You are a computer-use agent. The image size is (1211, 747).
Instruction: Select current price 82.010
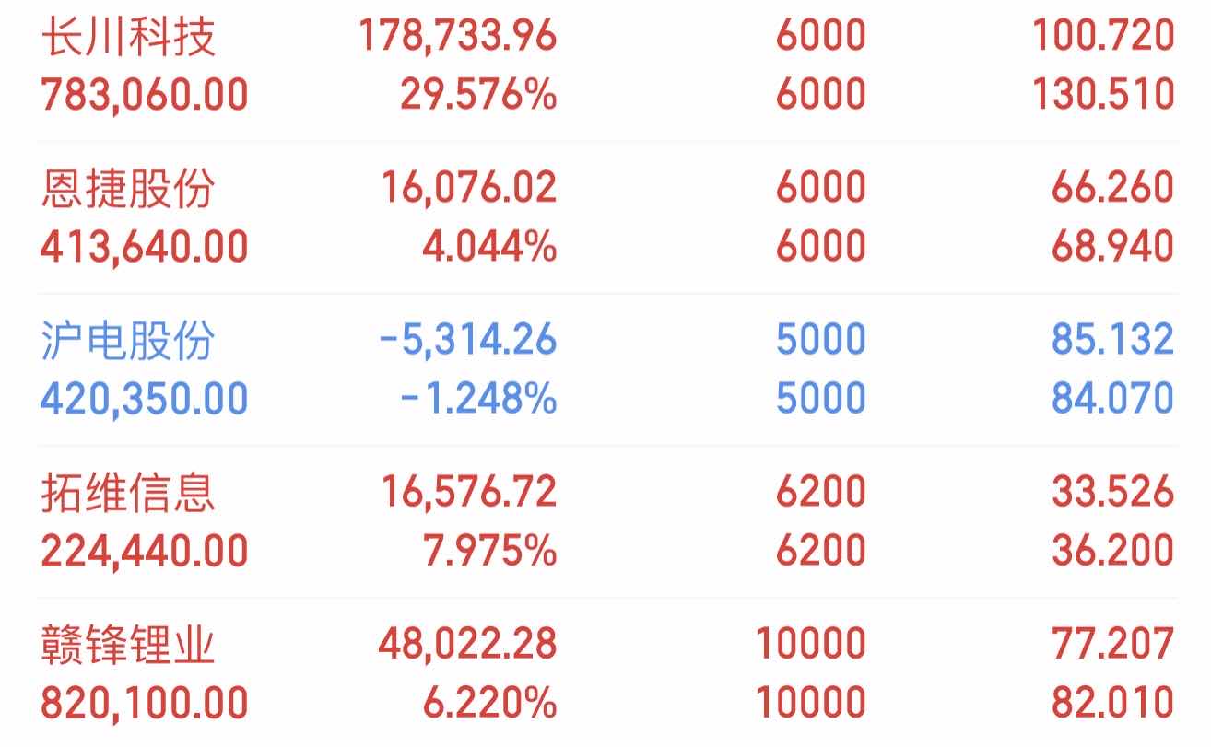1113,704
